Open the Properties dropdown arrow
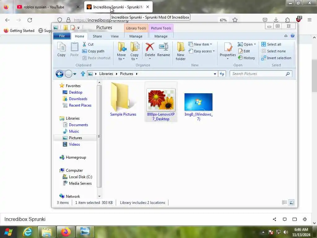This screenshot has width=317, height=238. [x=228, y=59]
